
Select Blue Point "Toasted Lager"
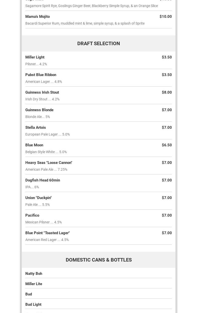(47, 233)
